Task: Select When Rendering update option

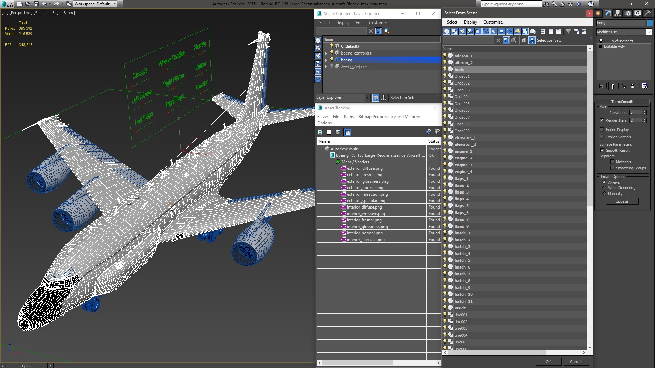Action: tap(604, 188)
